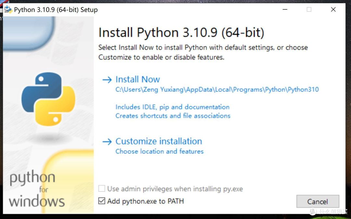Click "Choose location and features" subtitle
Viewport: 351px width, 219px height.
tap(159, 151)
